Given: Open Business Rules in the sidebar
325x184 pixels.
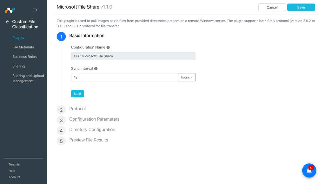Looking at the screenshot, I should (24, 57).
